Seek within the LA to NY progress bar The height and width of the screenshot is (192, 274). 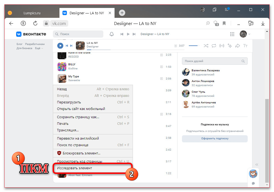pyautogui.click(x=135, y=50)
